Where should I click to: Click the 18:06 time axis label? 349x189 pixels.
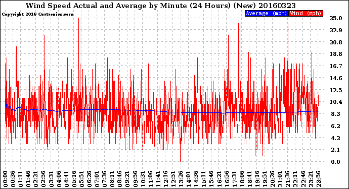pyautogui.click(x=242, y=179)
